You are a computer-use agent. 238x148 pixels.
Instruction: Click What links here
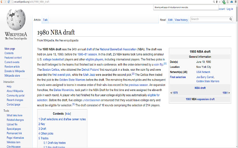(15, 115)
